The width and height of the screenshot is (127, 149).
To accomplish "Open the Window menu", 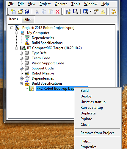I will coord(91,4).
